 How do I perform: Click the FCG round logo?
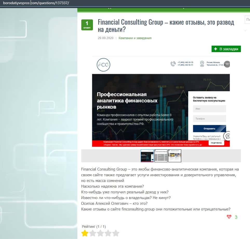coord(104,65)
